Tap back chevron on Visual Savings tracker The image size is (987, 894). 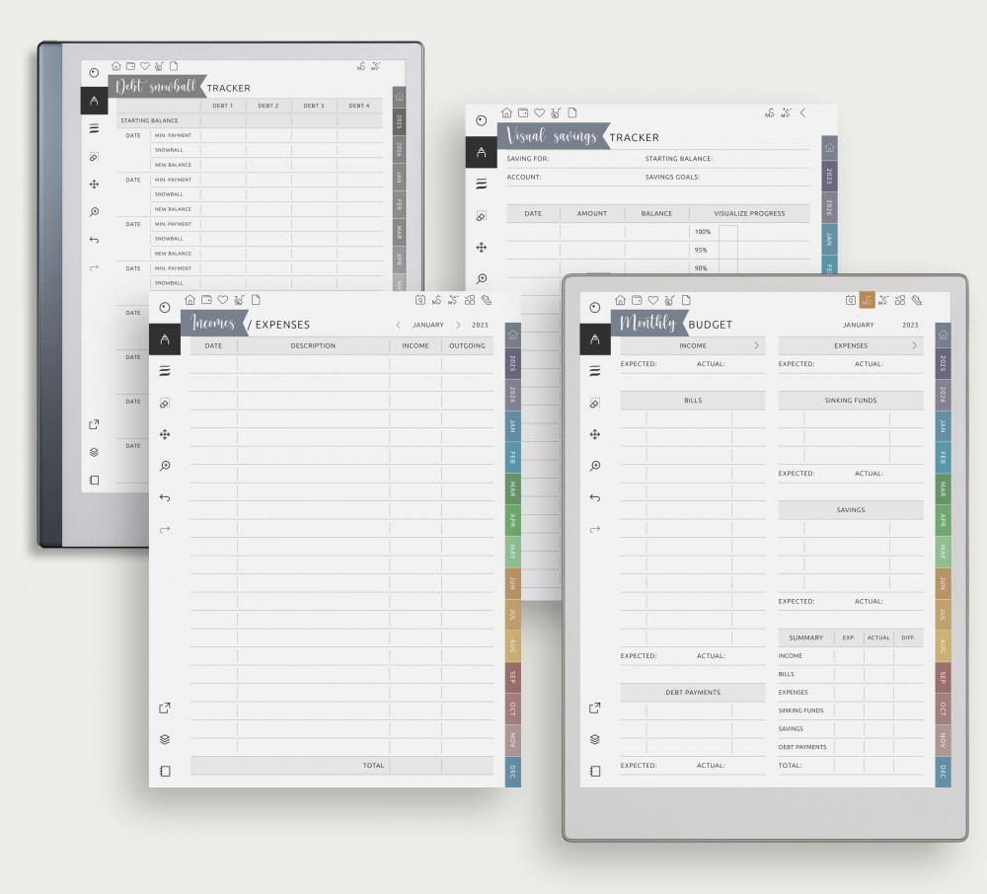click(802, 112)
